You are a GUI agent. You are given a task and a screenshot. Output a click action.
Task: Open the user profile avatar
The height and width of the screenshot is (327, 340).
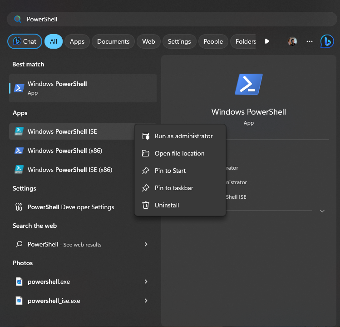[x=292, y=41]
